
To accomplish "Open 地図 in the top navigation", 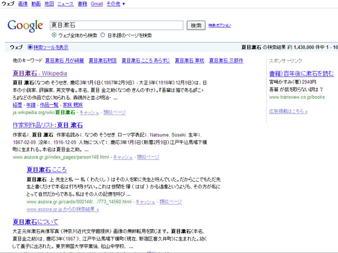I will [49, 4].
